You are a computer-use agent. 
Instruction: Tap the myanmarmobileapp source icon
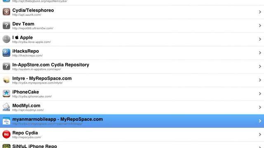pos(7,121)
